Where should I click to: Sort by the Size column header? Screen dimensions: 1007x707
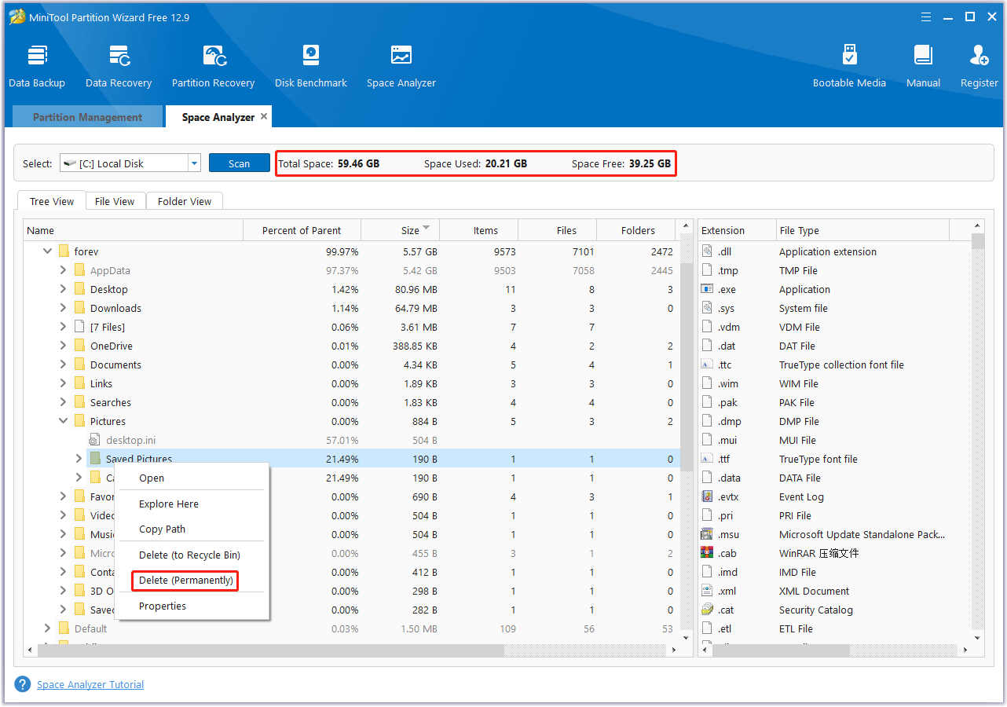coord(401,230)
